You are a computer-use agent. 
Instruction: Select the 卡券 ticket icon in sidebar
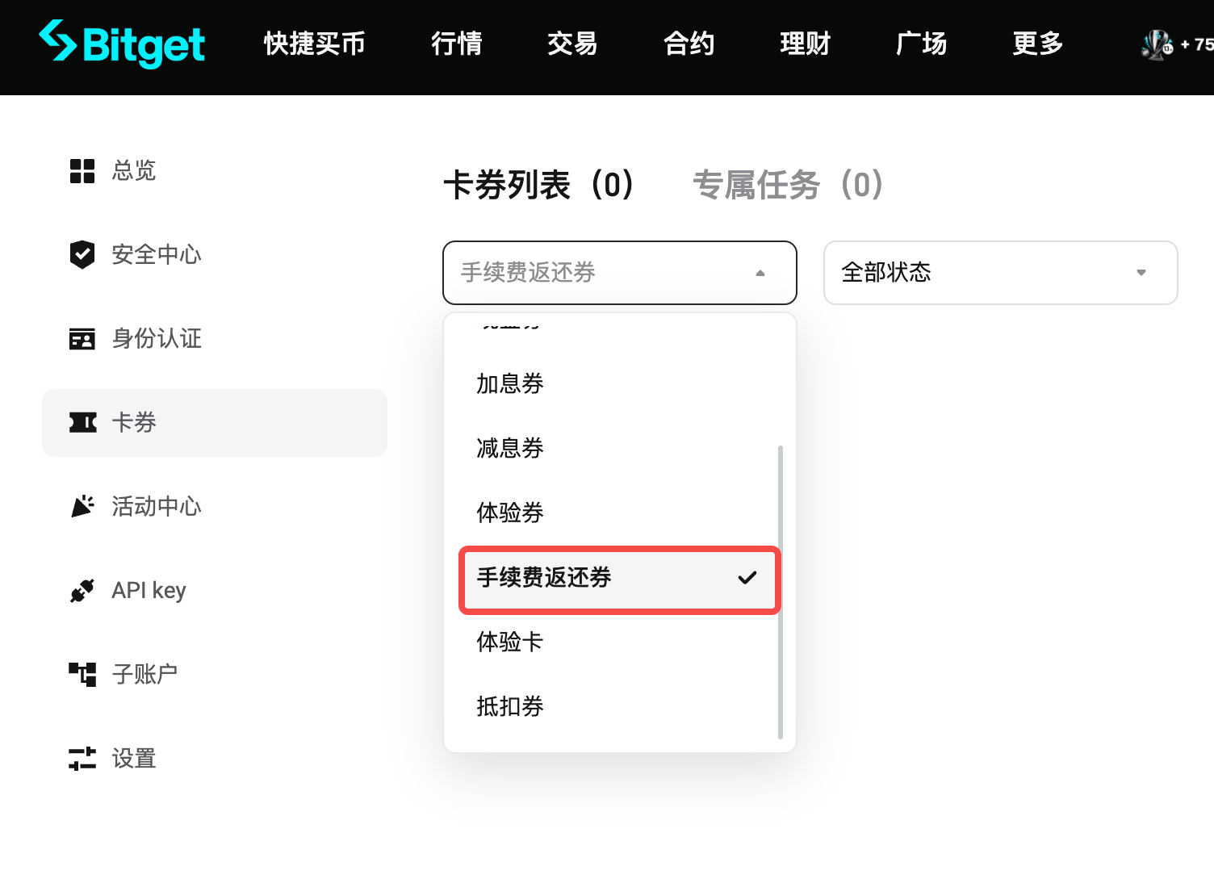[82, 422]
